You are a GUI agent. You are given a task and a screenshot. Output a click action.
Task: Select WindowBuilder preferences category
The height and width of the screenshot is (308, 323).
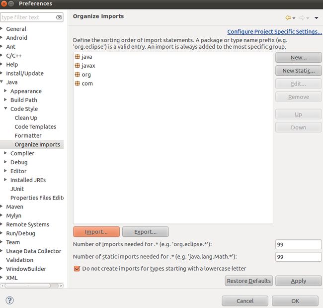pos(26,269)
